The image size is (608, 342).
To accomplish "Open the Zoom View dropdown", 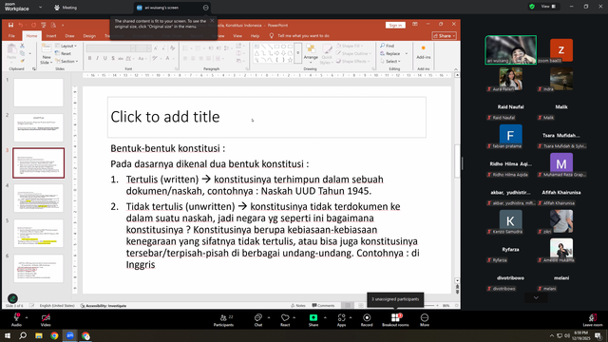I will [548, 7].
